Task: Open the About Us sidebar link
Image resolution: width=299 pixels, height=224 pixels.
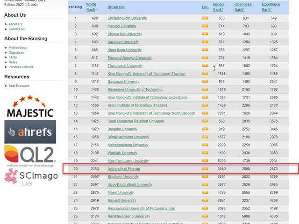Action: point(15,24)
